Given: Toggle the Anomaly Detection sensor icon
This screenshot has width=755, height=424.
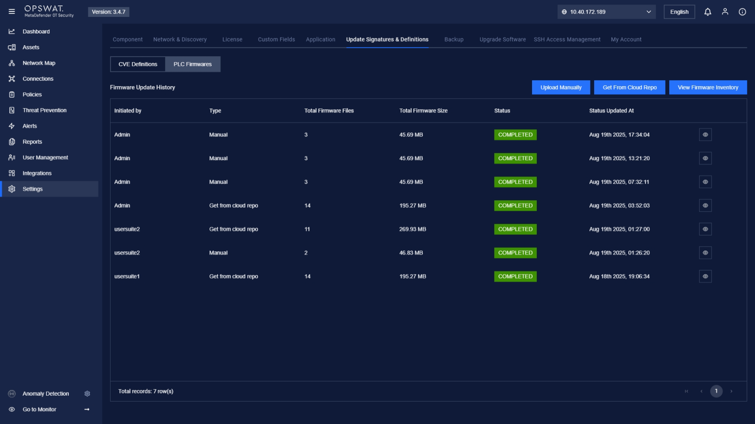Looking at the screenshot, I should pyautogui.click(x=12, y=394).
